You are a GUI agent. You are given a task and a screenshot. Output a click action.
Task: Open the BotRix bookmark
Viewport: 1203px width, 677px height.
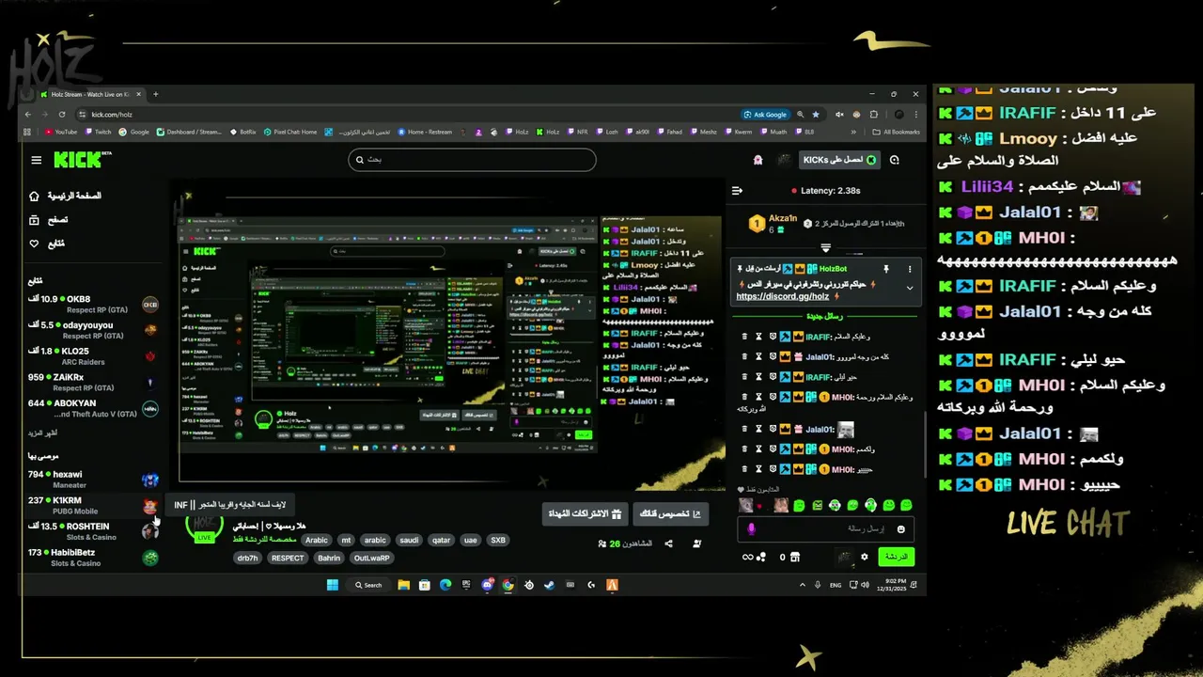243,132
